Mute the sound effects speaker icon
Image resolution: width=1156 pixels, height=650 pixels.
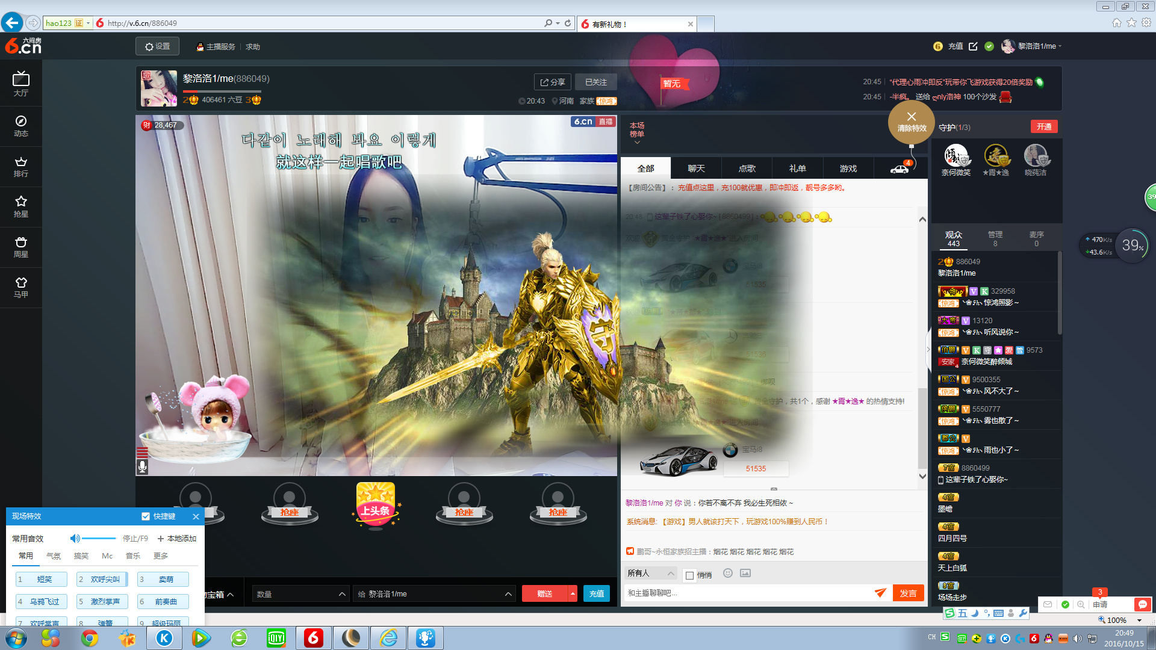click(x=75, y=538)
